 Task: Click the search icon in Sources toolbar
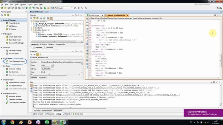[x=31, y=18]
